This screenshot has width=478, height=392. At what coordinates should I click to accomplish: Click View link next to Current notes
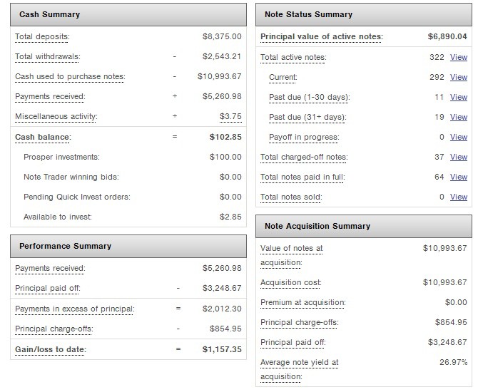point(459,77)
